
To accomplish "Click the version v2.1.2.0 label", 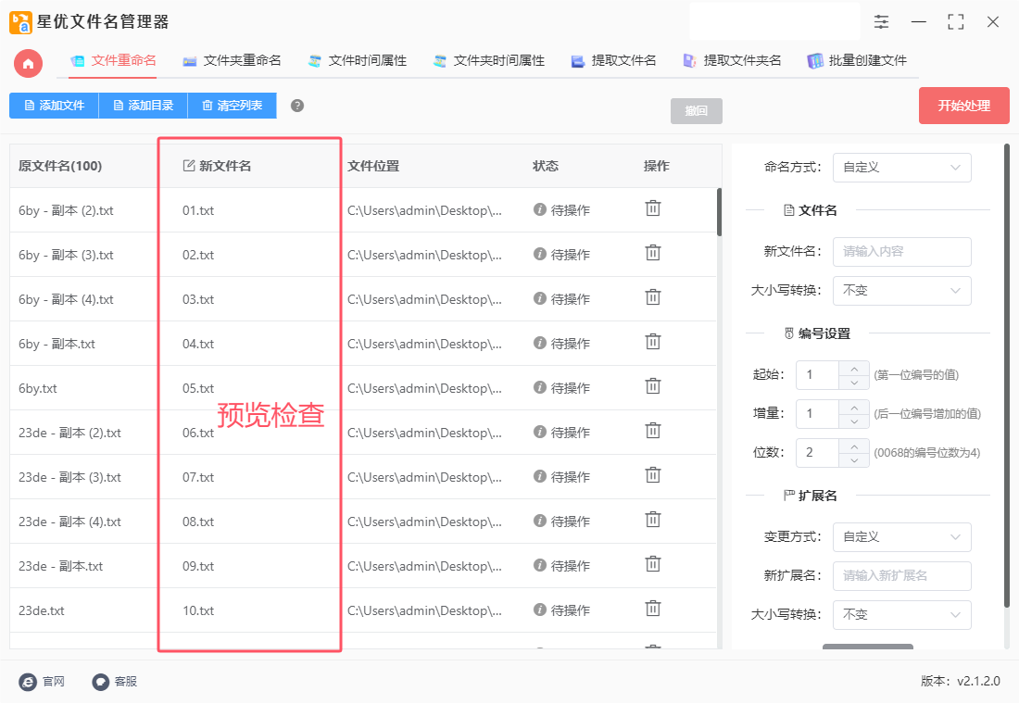I will coord(960,681).
